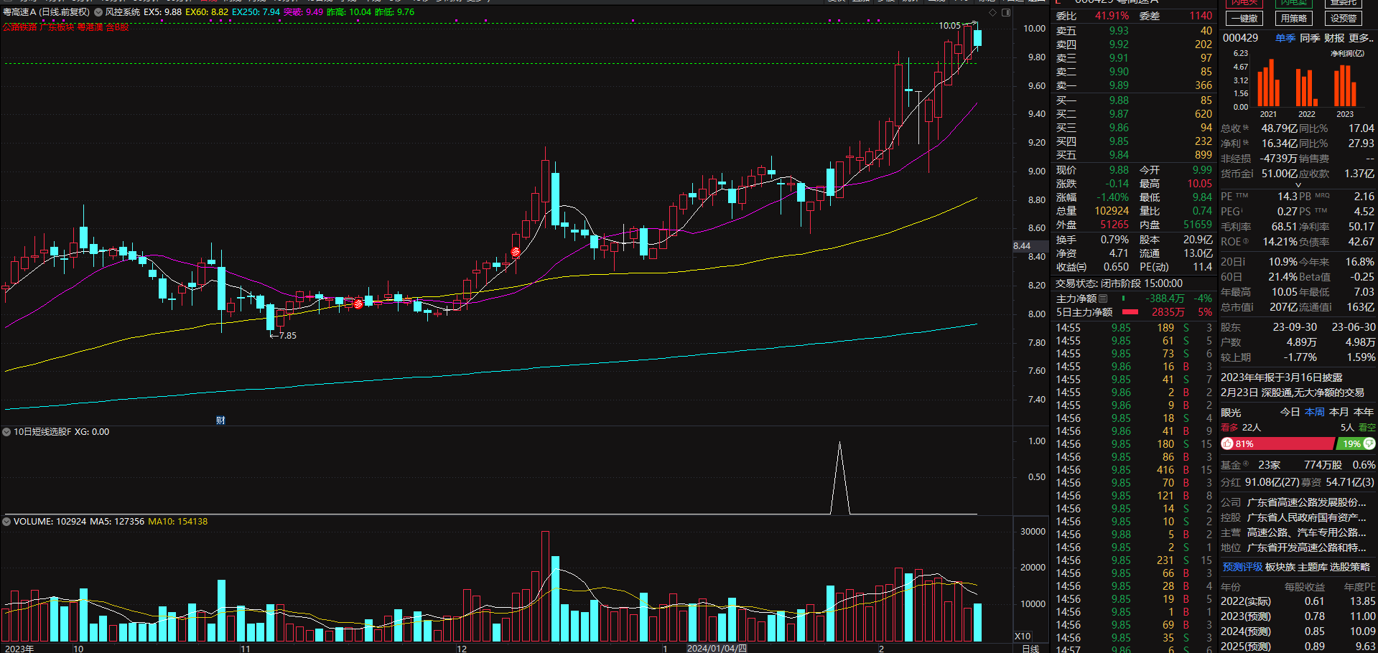This screenshot has height=653, width=1378.
Task: Click the 卖五 9.93 order book row
Action: [x=1134, y=31]
